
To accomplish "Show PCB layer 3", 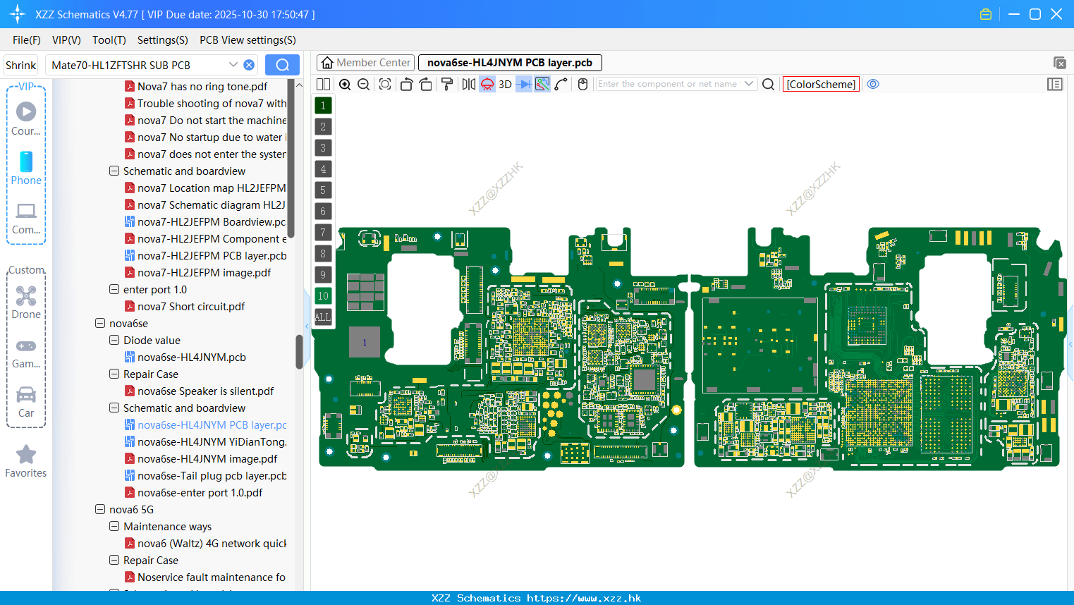I will (x=323, y=148).
